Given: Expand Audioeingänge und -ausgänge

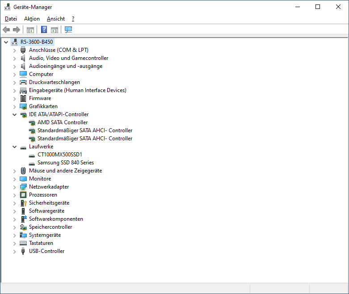Looking at the screenshot, I should click(x=14, y=67).
